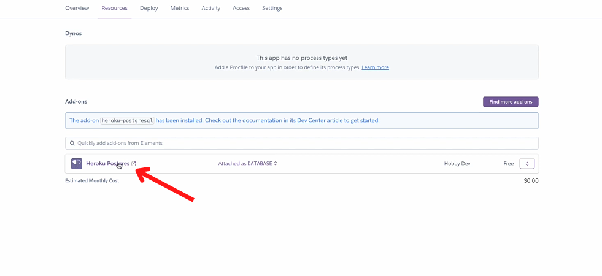Open the Dev Center article link

311,120
